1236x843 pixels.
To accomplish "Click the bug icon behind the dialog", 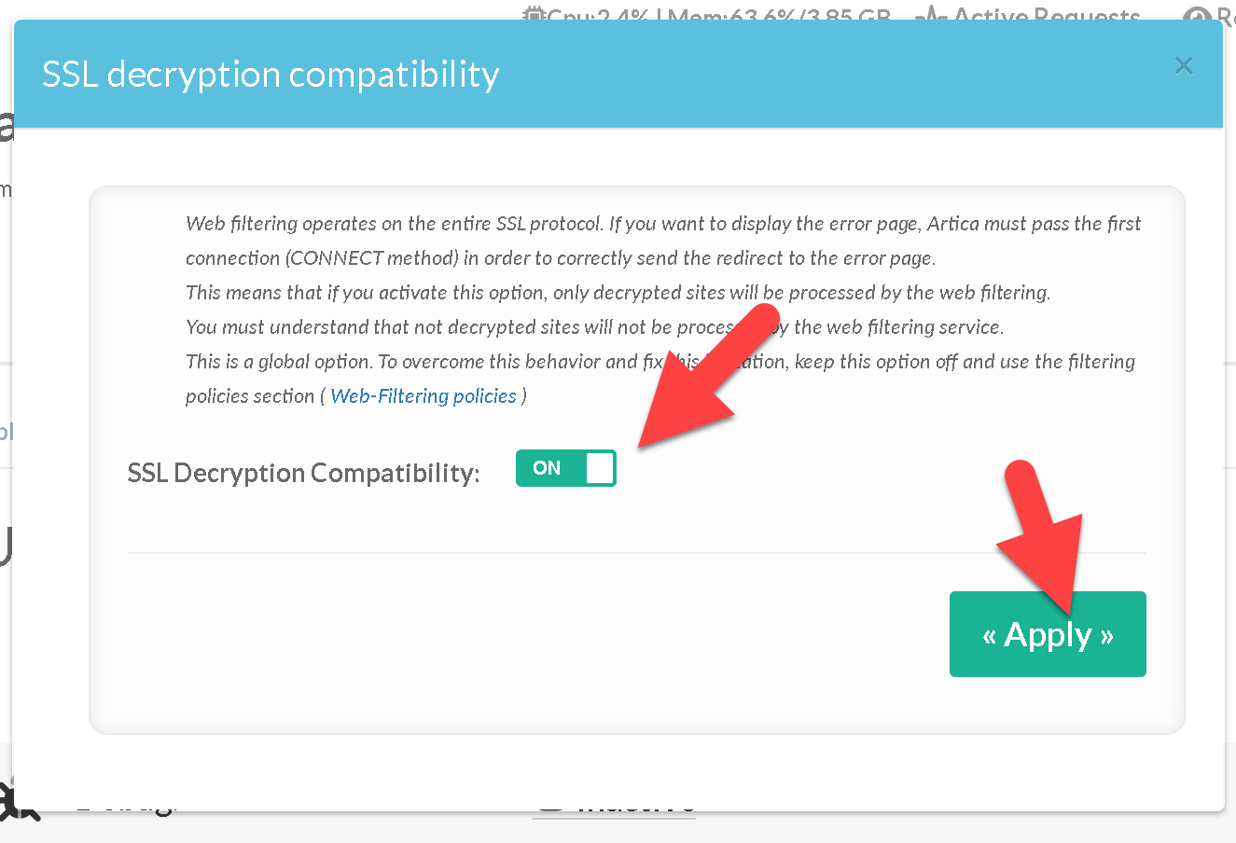I will pyautogui.click(x=19, y=804).
